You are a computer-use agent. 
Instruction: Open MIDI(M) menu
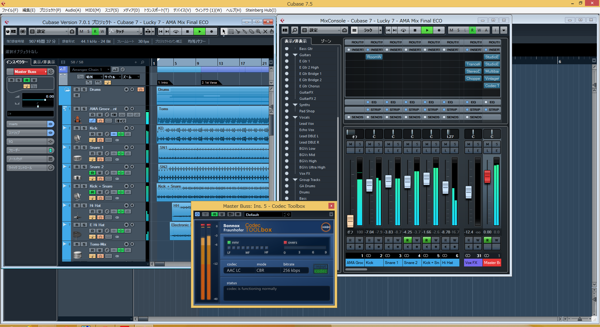(x=93, y=10)
